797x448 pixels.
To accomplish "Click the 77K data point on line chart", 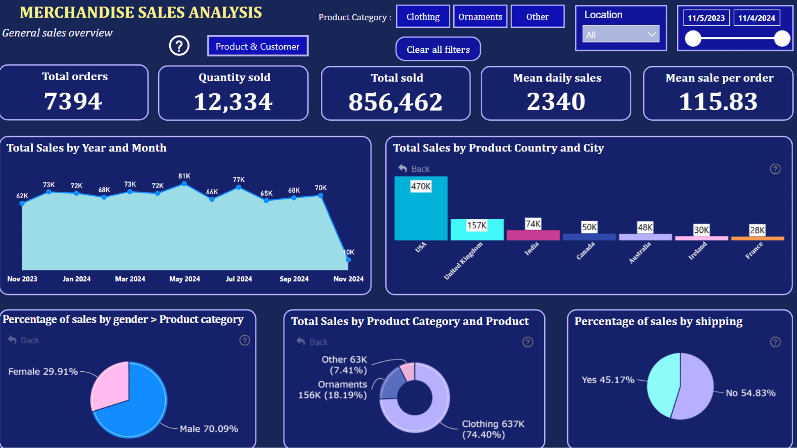I will pos(239,187).
